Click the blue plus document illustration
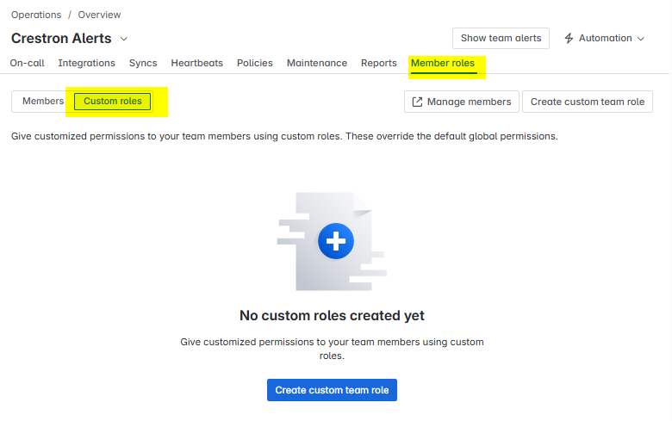This screenshot has height=421, width=672. (332, 241)
